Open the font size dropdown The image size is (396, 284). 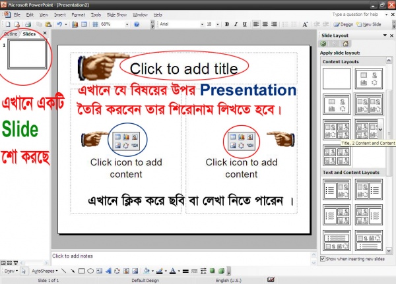click(x=217, y=24)
